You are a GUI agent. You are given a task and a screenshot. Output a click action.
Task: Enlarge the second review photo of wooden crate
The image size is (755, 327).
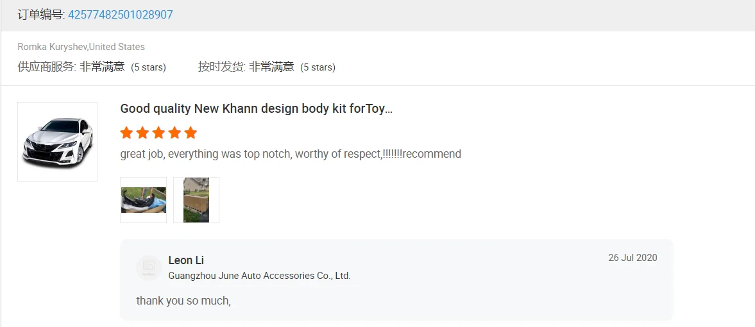pyautogui.click(x=196, y=200)
